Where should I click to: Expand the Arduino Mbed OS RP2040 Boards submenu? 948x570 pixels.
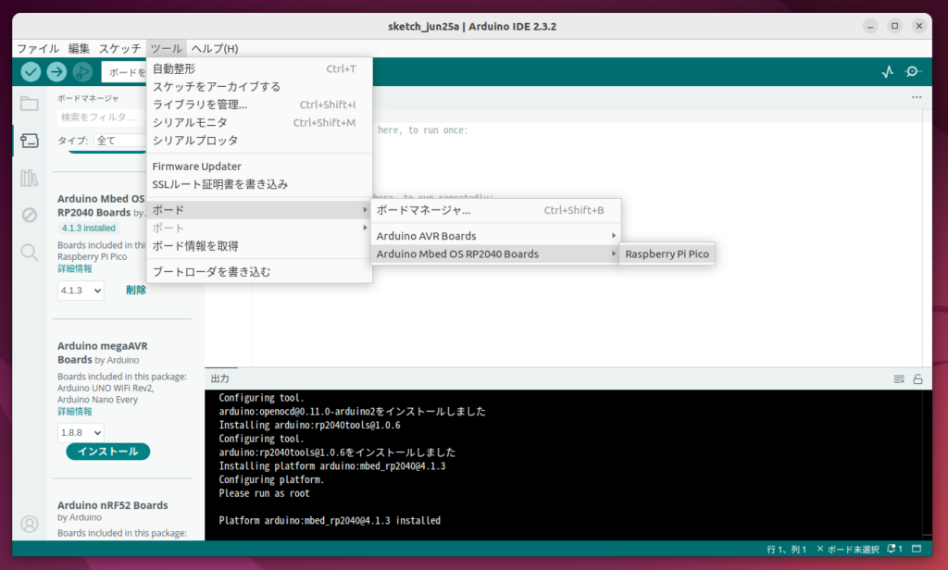click(496, 254)
